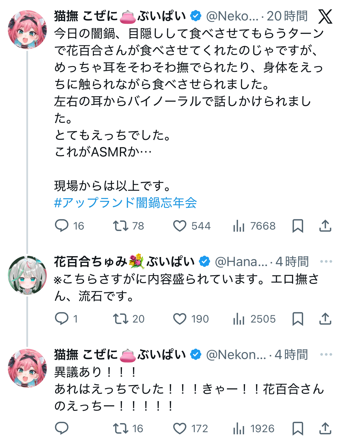Open more options on the last 異議あり tweet

pos(326,354)
